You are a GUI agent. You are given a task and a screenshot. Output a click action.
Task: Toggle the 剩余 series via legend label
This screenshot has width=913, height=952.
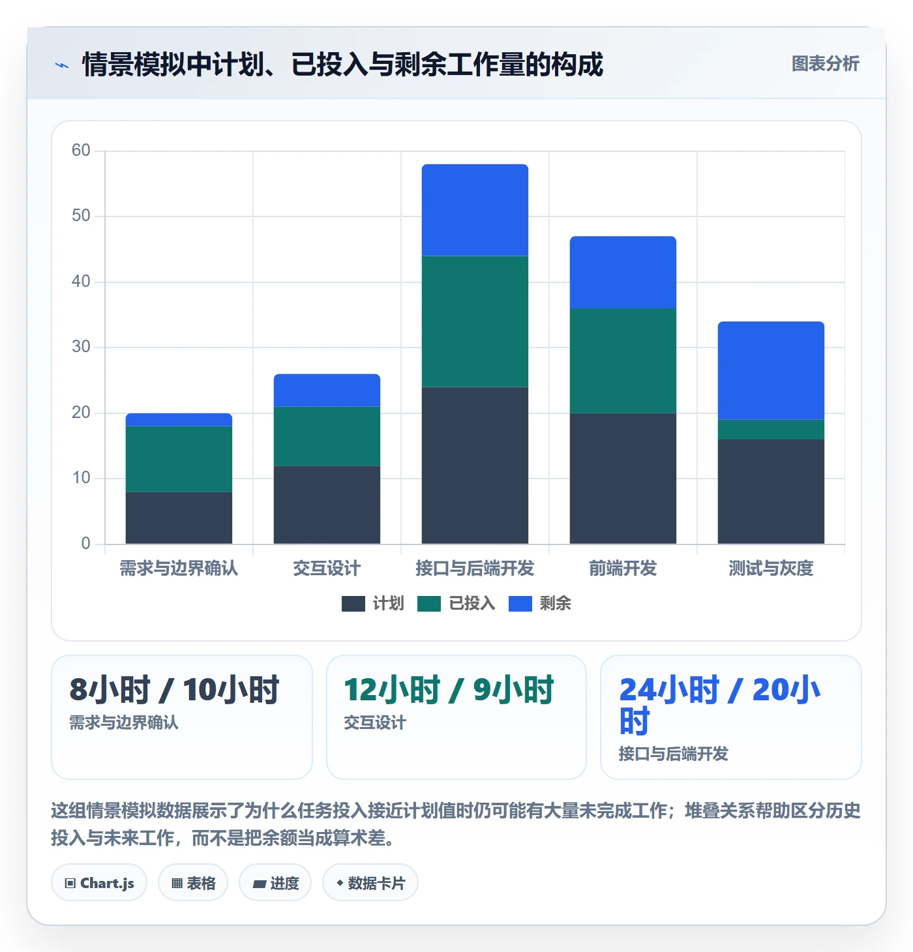(x=556, y=604)
